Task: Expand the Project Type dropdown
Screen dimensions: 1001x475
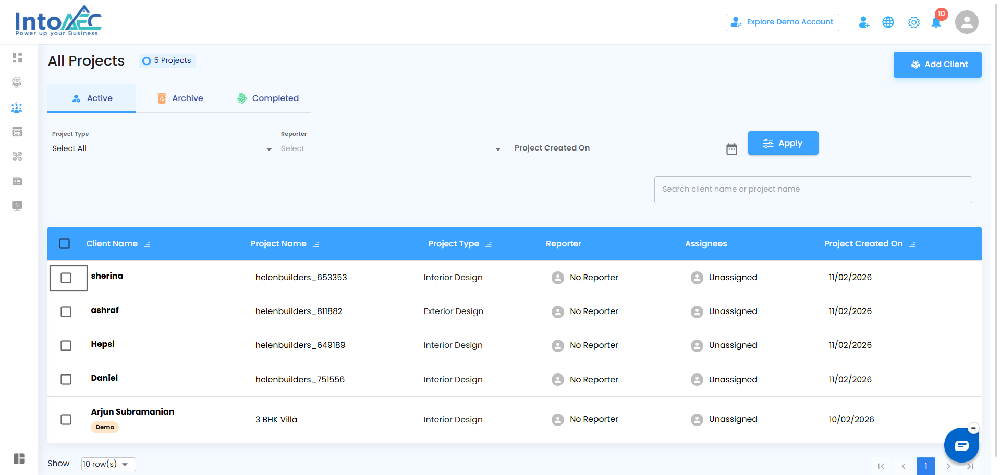Action: click(x=164, y=149)
